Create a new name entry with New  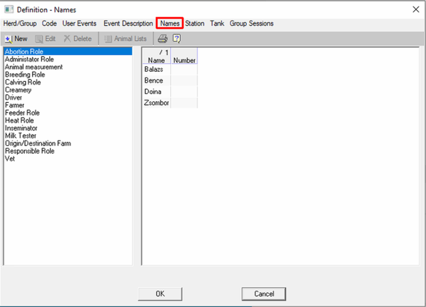click(16, 39)
